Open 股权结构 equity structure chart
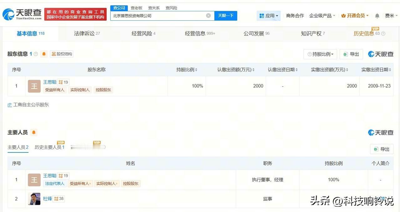This screenshot has width=400, height=212. point(62,54)
